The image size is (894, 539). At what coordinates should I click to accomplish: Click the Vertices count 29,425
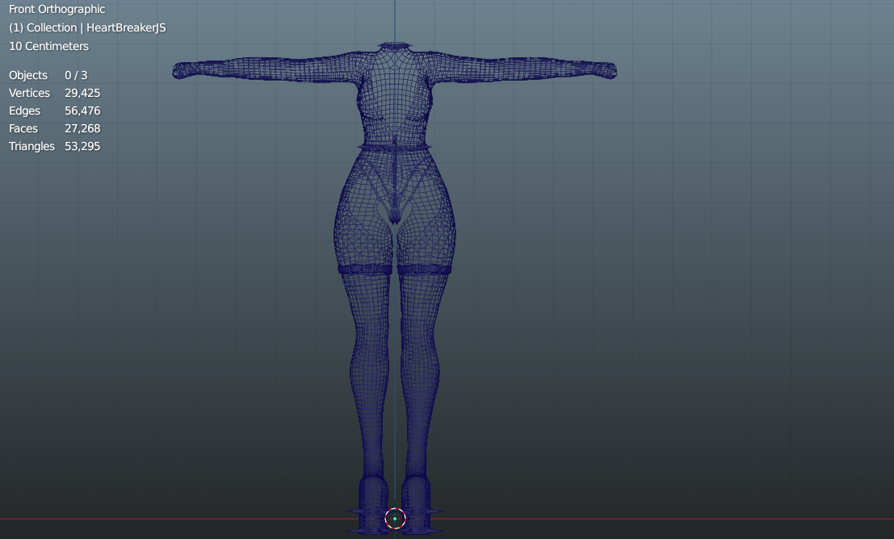pyautogui.click(x=82, y=93)
